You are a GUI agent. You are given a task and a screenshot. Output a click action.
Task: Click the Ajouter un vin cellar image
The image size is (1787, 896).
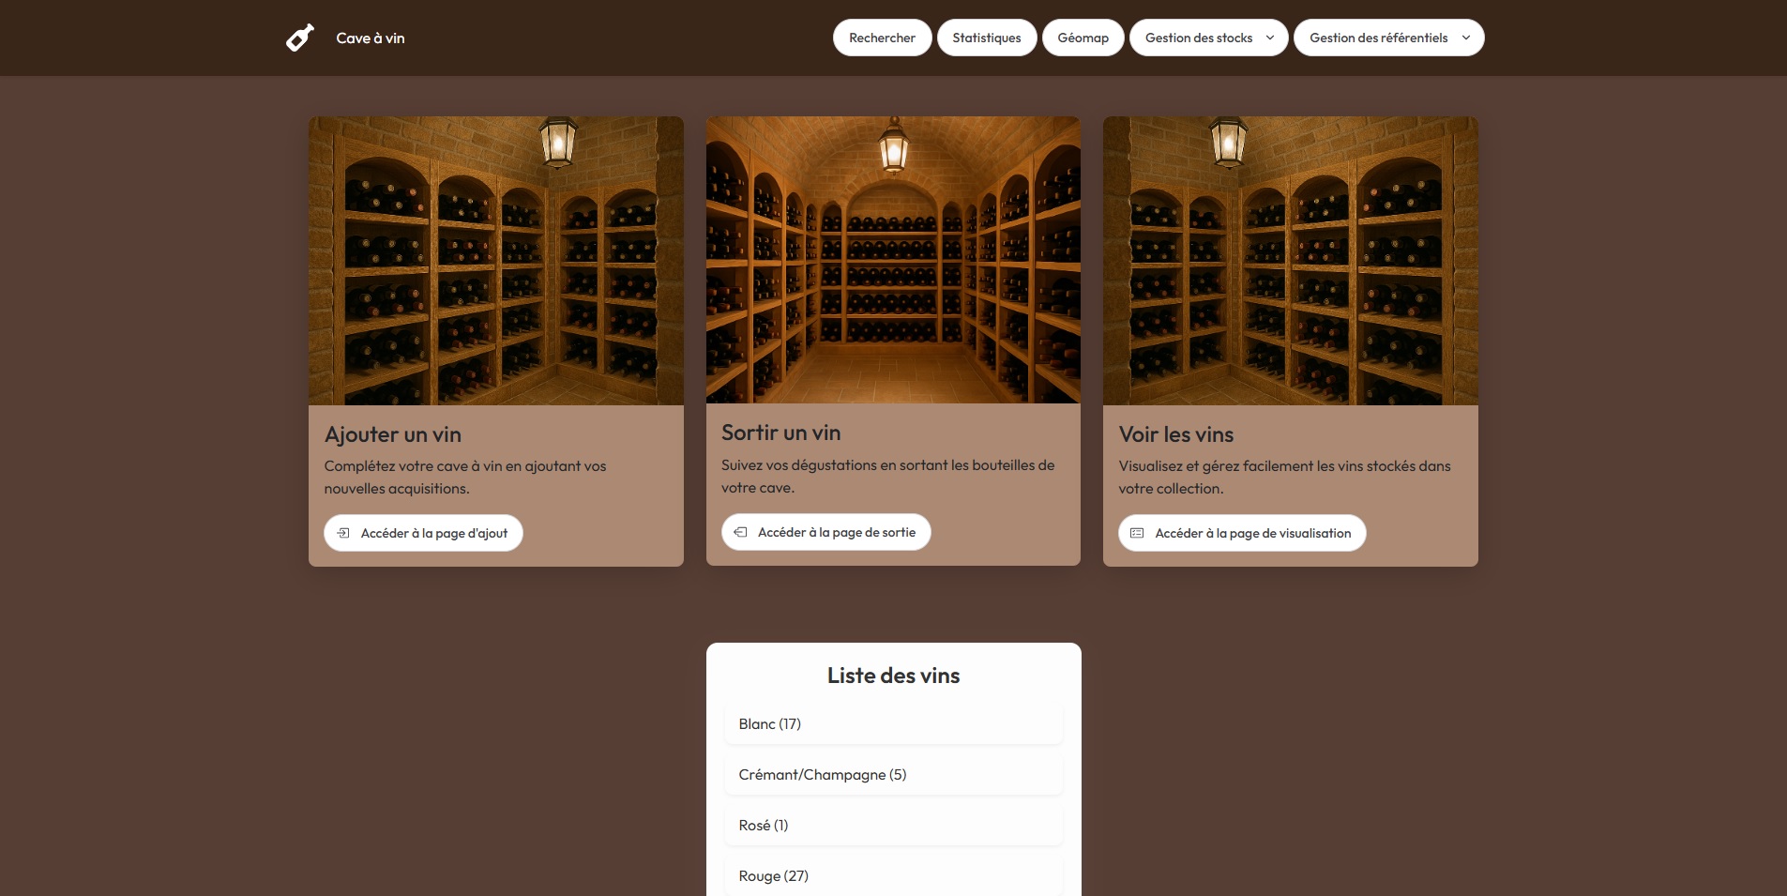pyautogui.click(x=495, y=260)
